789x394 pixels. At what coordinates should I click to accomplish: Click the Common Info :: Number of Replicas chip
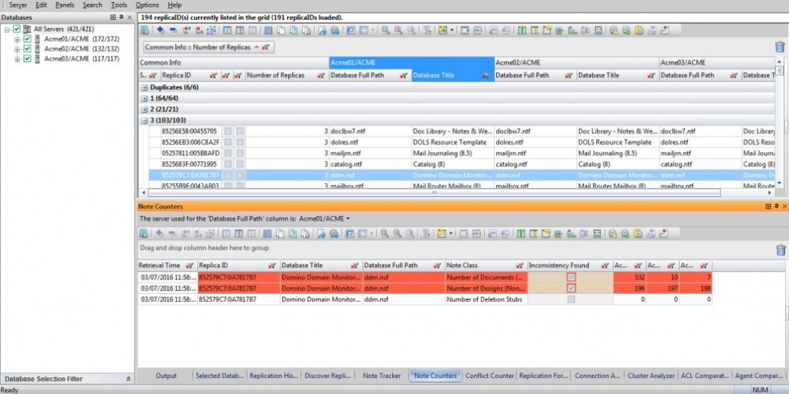(208, 47)
